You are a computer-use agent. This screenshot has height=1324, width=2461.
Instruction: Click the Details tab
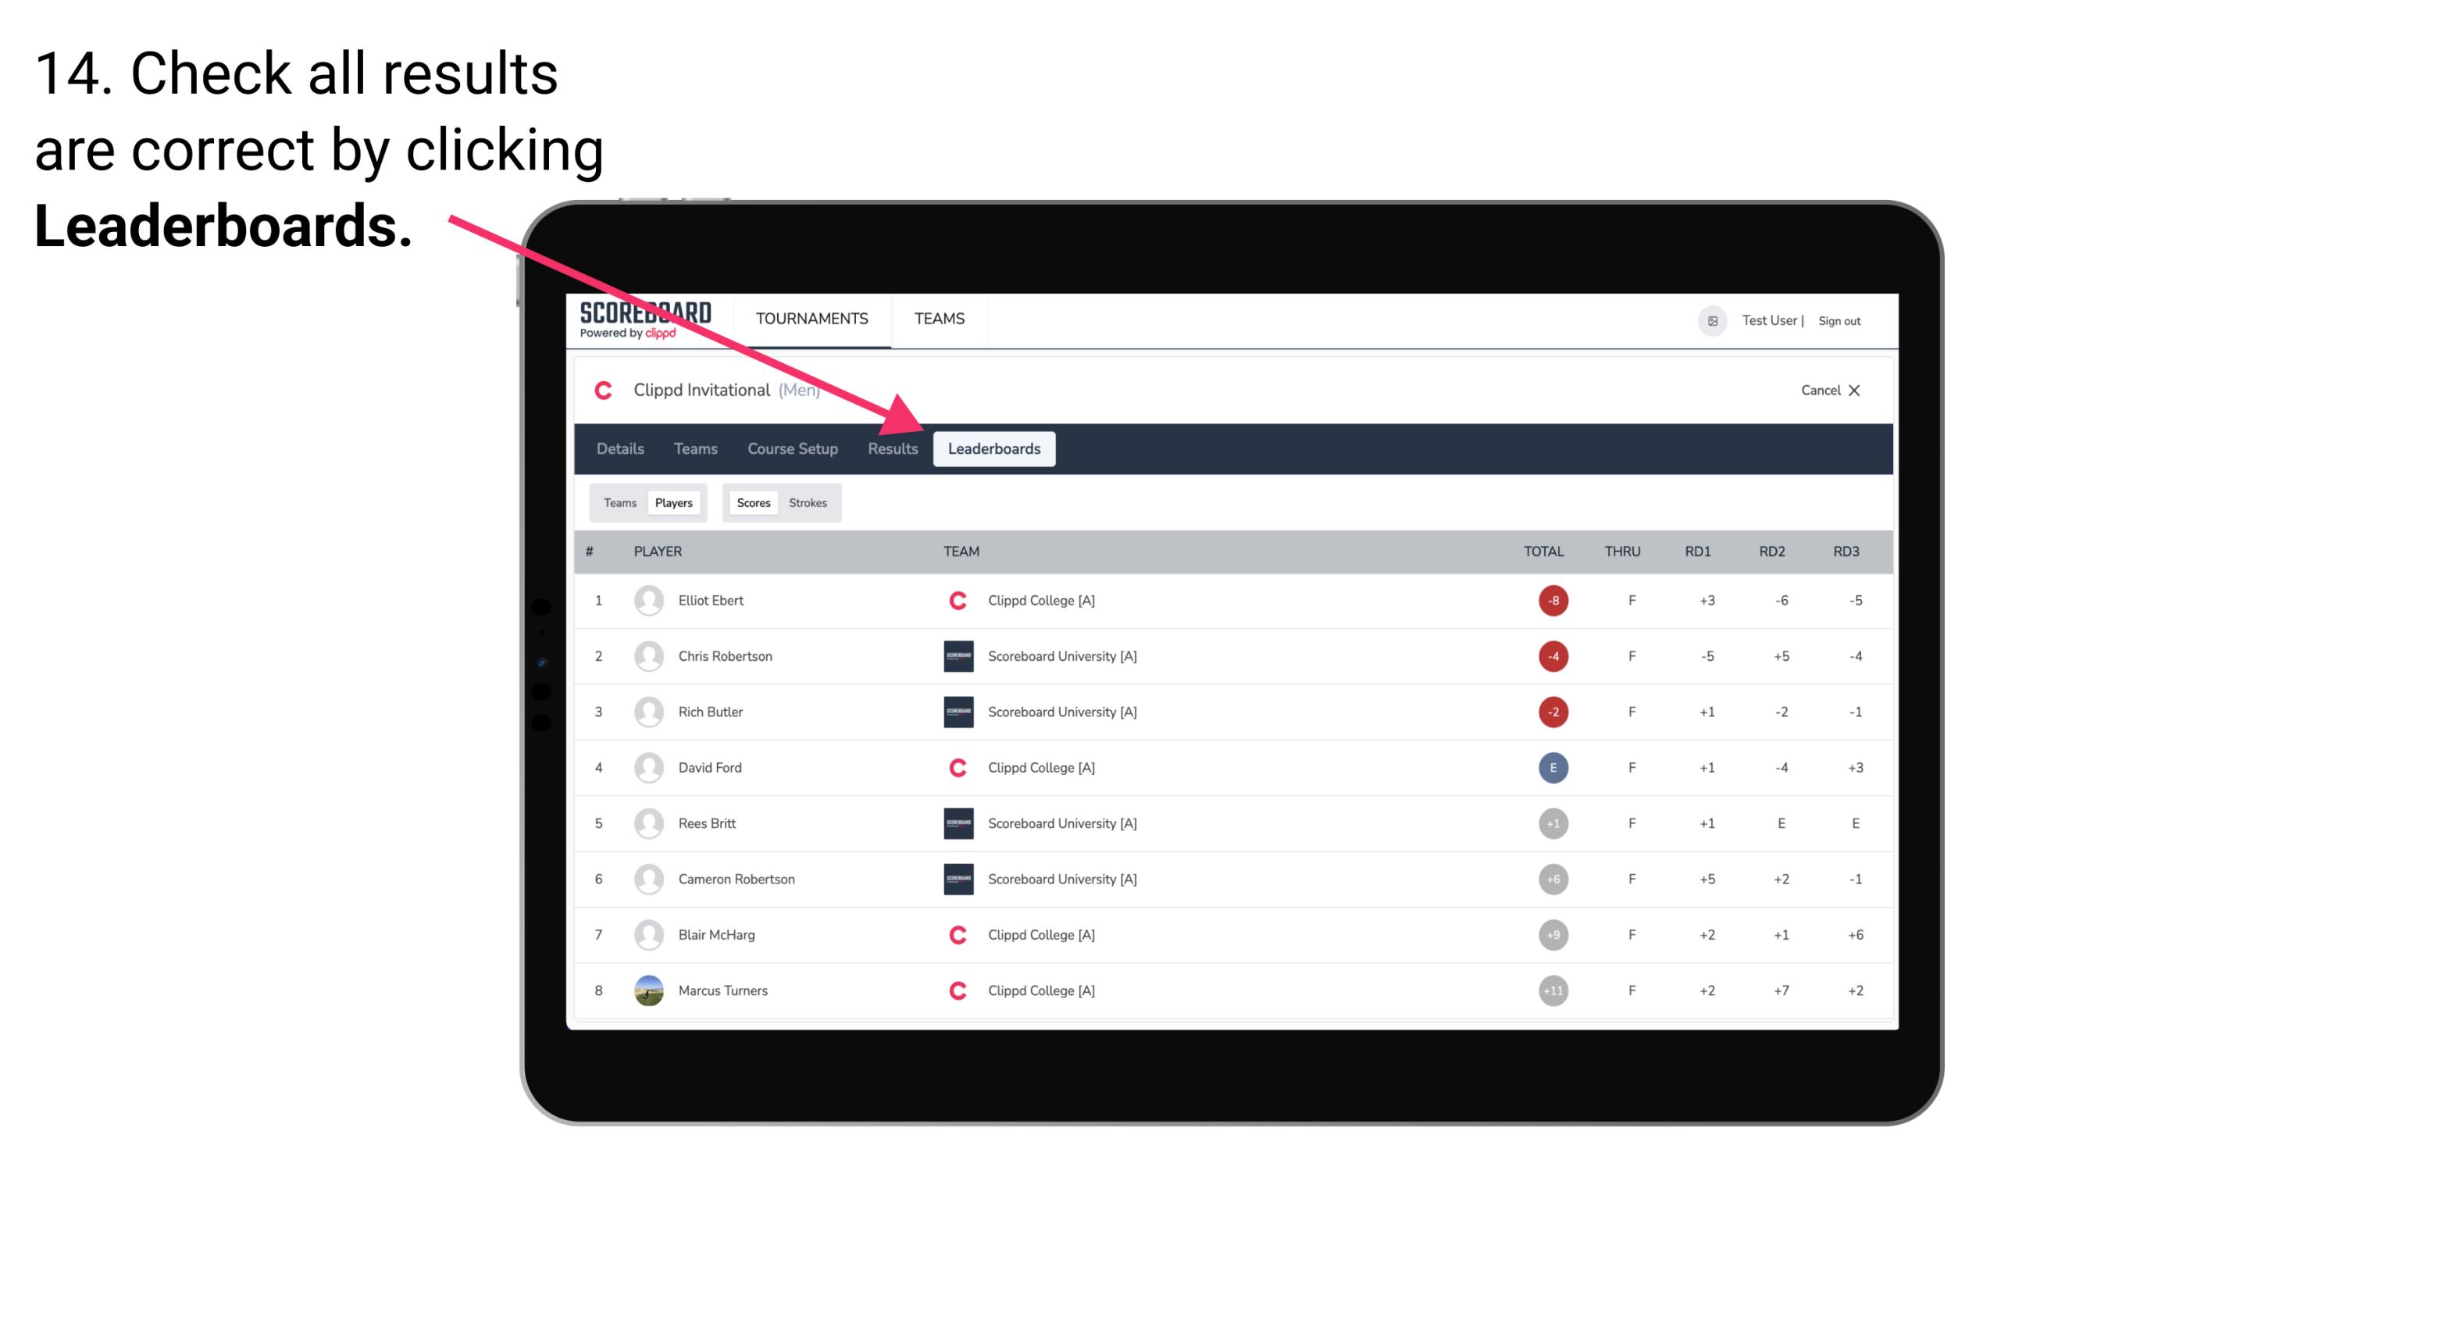[618, 448]
